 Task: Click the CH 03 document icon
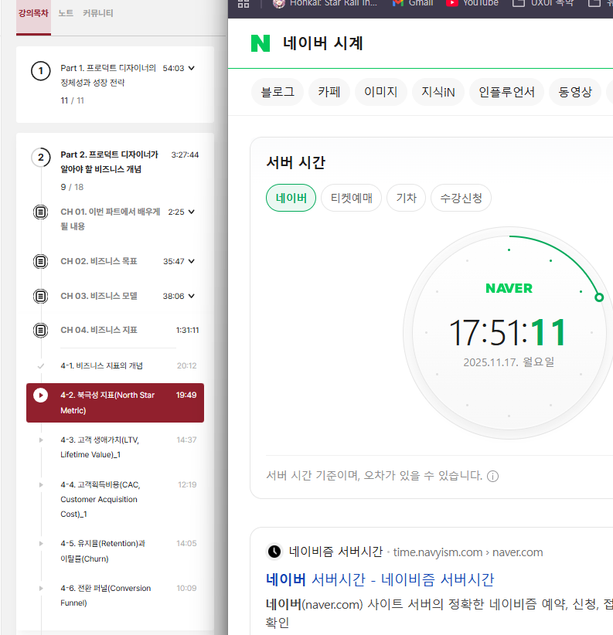tap(40, 296)
